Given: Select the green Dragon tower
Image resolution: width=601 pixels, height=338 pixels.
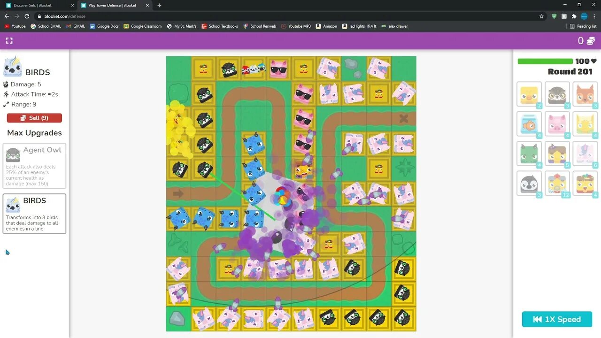Looking at the screenshot, I should pos(529,154).
